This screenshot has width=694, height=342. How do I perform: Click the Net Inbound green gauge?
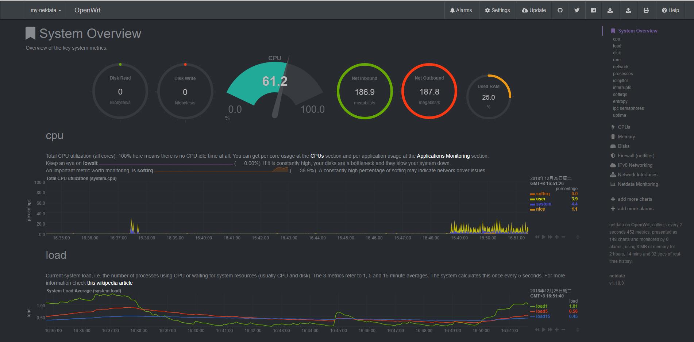(365, 91)
